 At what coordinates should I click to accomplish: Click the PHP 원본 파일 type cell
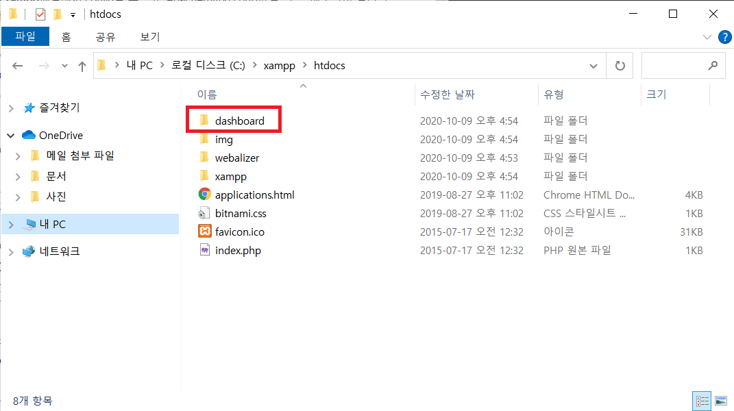577,251
